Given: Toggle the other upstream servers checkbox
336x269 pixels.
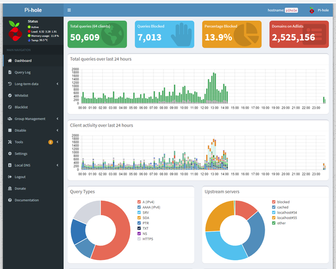Looking at the screenshot, I should click(274, 223).
